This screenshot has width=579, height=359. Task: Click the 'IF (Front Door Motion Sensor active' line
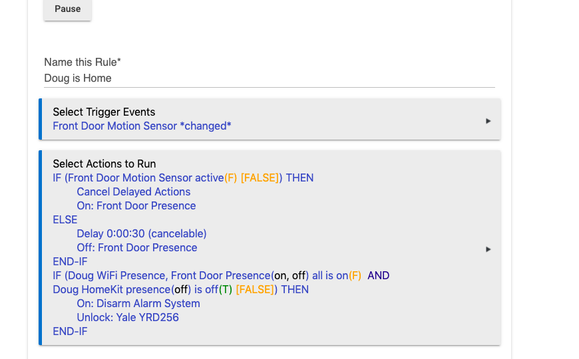pos(183,178)
